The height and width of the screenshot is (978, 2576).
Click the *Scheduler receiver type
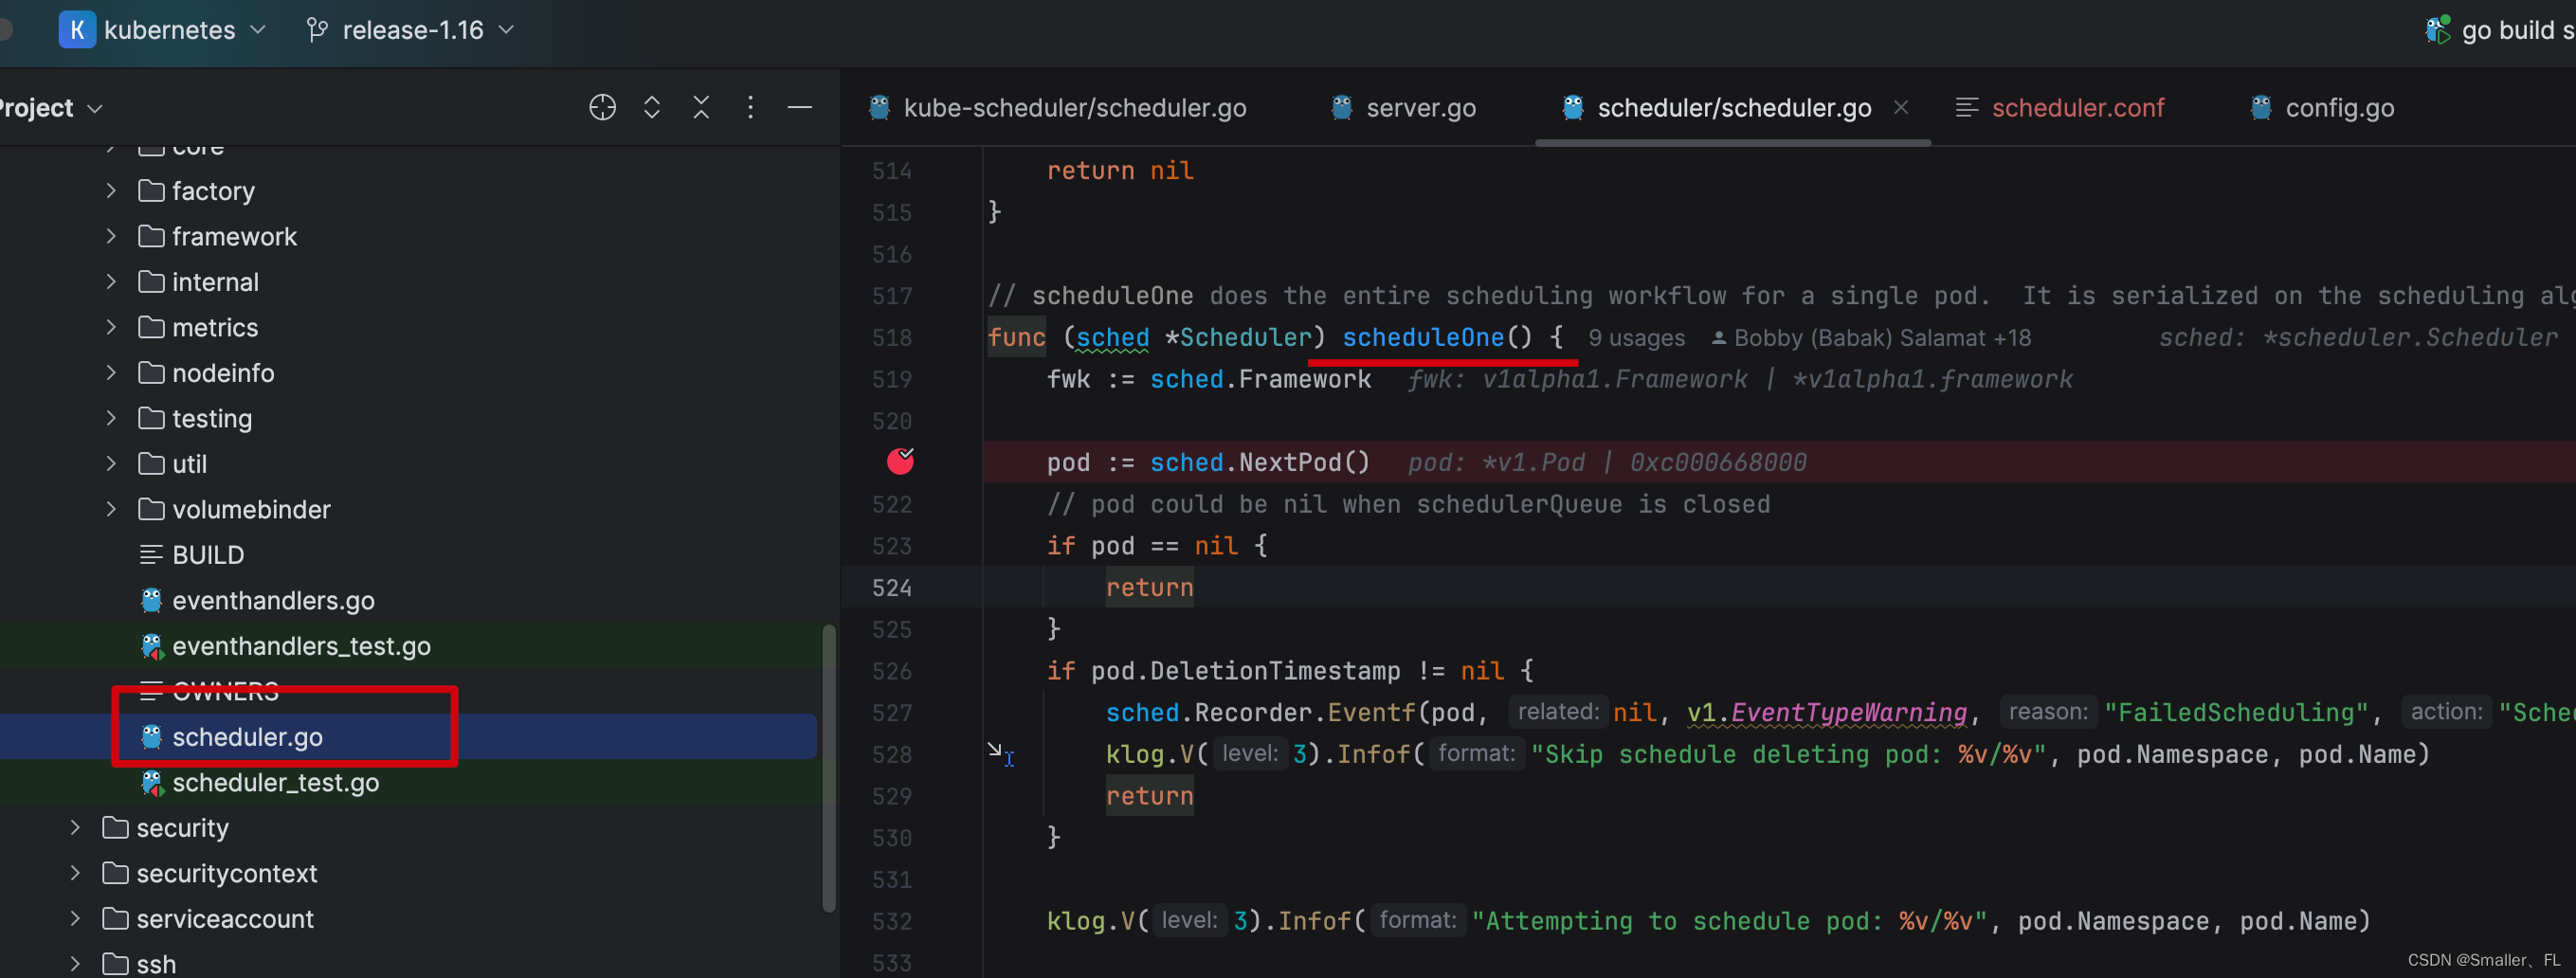pos(1237,337)
